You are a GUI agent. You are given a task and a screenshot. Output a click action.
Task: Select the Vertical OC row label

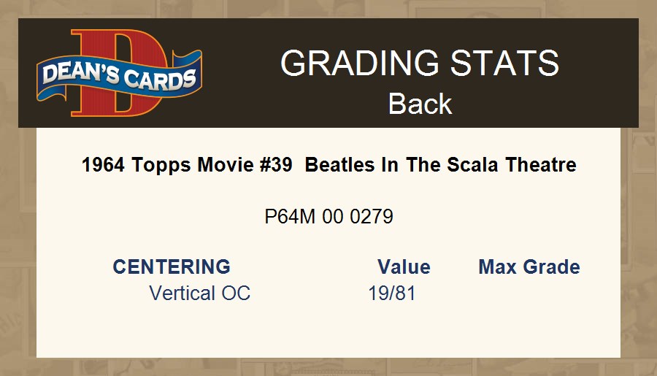[199, 293]
